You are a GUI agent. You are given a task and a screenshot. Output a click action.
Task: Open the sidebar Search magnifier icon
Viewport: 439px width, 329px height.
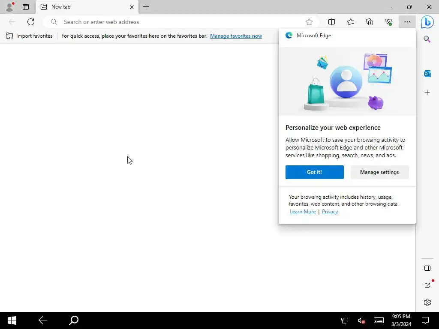point(427,39)
